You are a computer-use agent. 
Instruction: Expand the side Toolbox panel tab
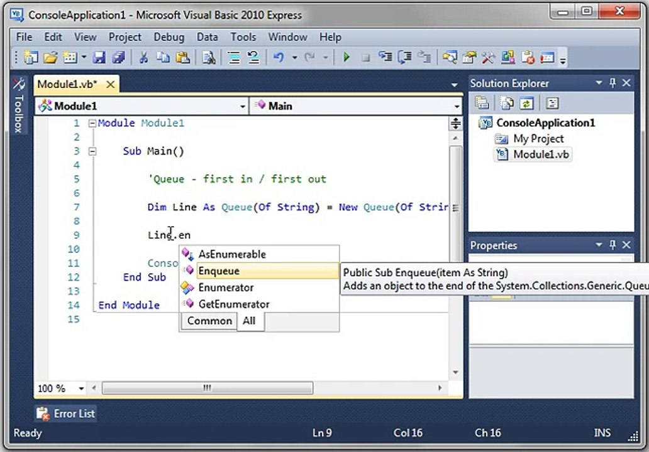(19, 105)
